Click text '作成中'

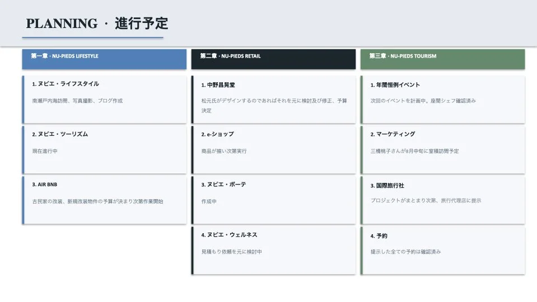click(x=209, y=201)
